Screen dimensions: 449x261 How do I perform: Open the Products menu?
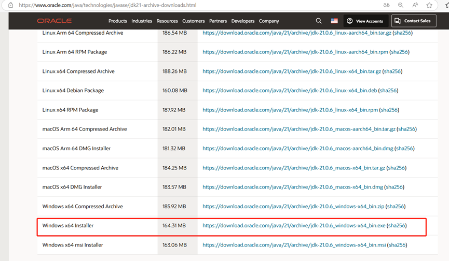117,21
